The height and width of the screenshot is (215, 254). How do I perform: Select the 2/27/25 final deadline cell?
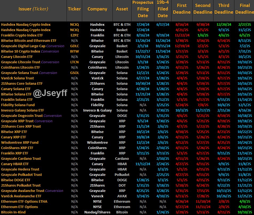coord(245,25)
